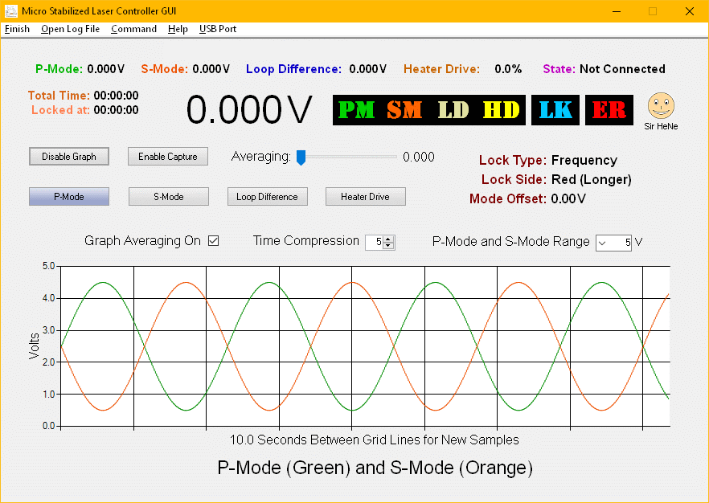Click the orange SM status indicator
709x503 pixels.
pos(404,110)
